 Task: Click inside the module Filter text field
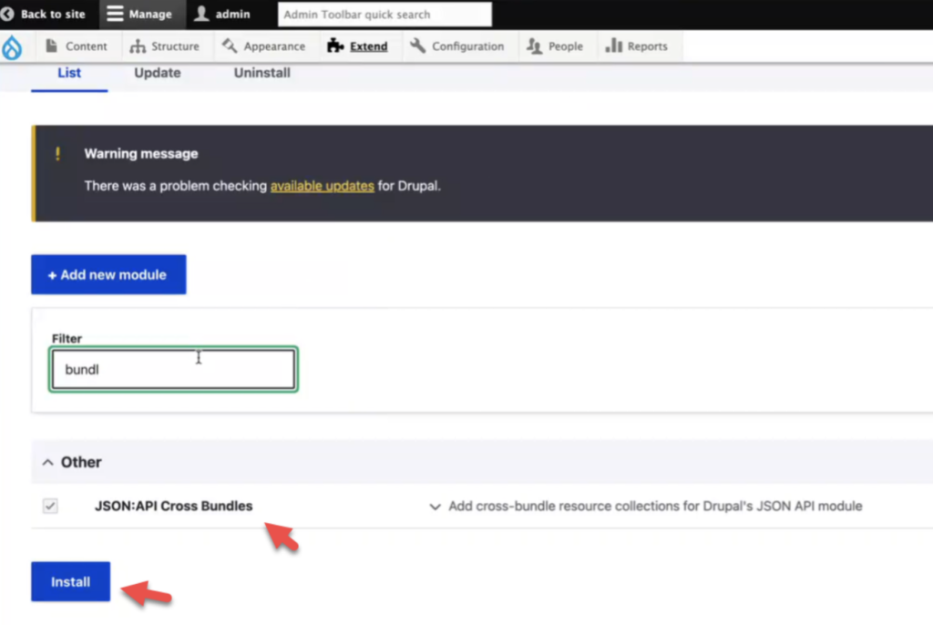(172, 369)
